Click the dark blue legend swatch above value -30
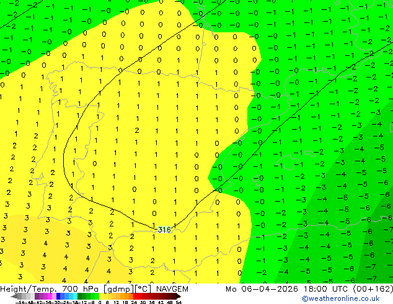Viewport: 393px width, 304px height. coord(58,296)
